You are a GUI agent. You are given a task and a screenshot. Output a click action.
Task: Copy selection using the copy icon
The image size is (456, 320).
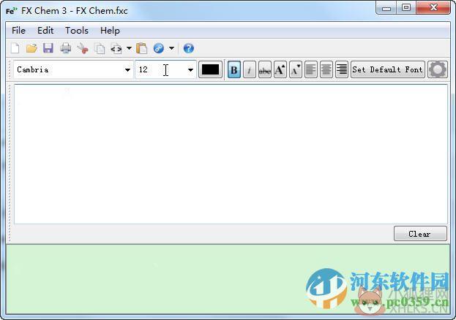coord(100,48)
